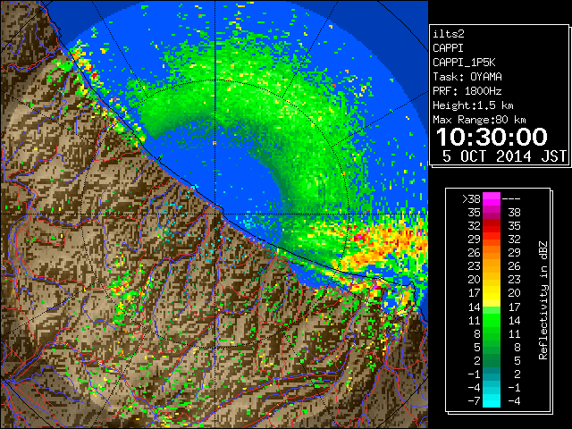This screenshot has width=572, height=429.
Task: Click the 'Max Range:80 km' text
Action: (x=479, y=120)
